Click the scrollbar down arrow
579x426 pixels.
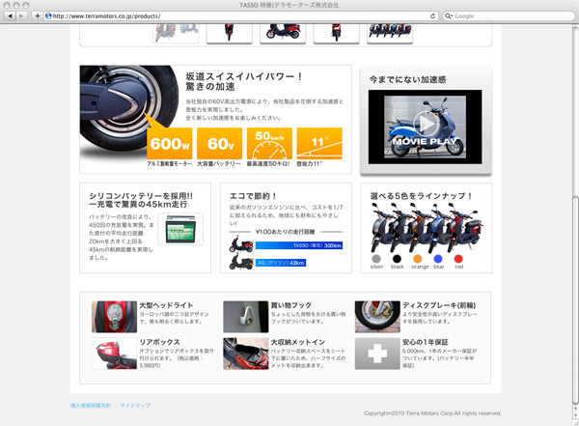click(575, 415)
